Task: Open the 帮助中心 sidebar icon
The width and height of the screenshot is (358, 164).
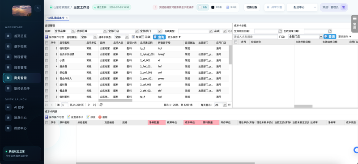Action: [x=8, y=128]
